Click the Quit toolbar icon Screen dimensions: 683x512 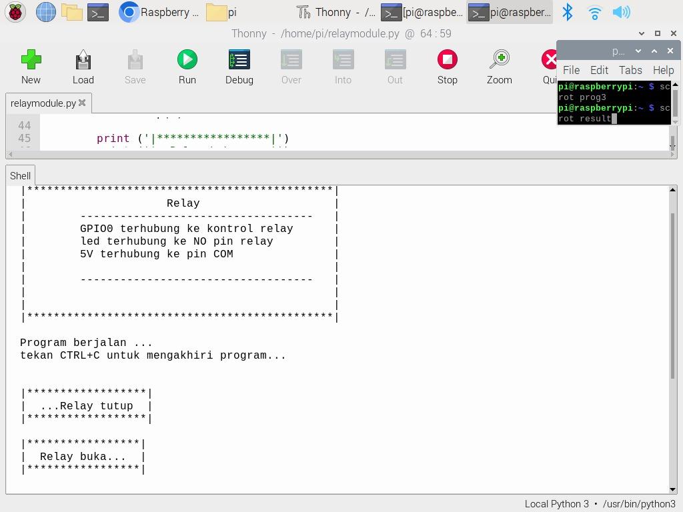(549, 67)
